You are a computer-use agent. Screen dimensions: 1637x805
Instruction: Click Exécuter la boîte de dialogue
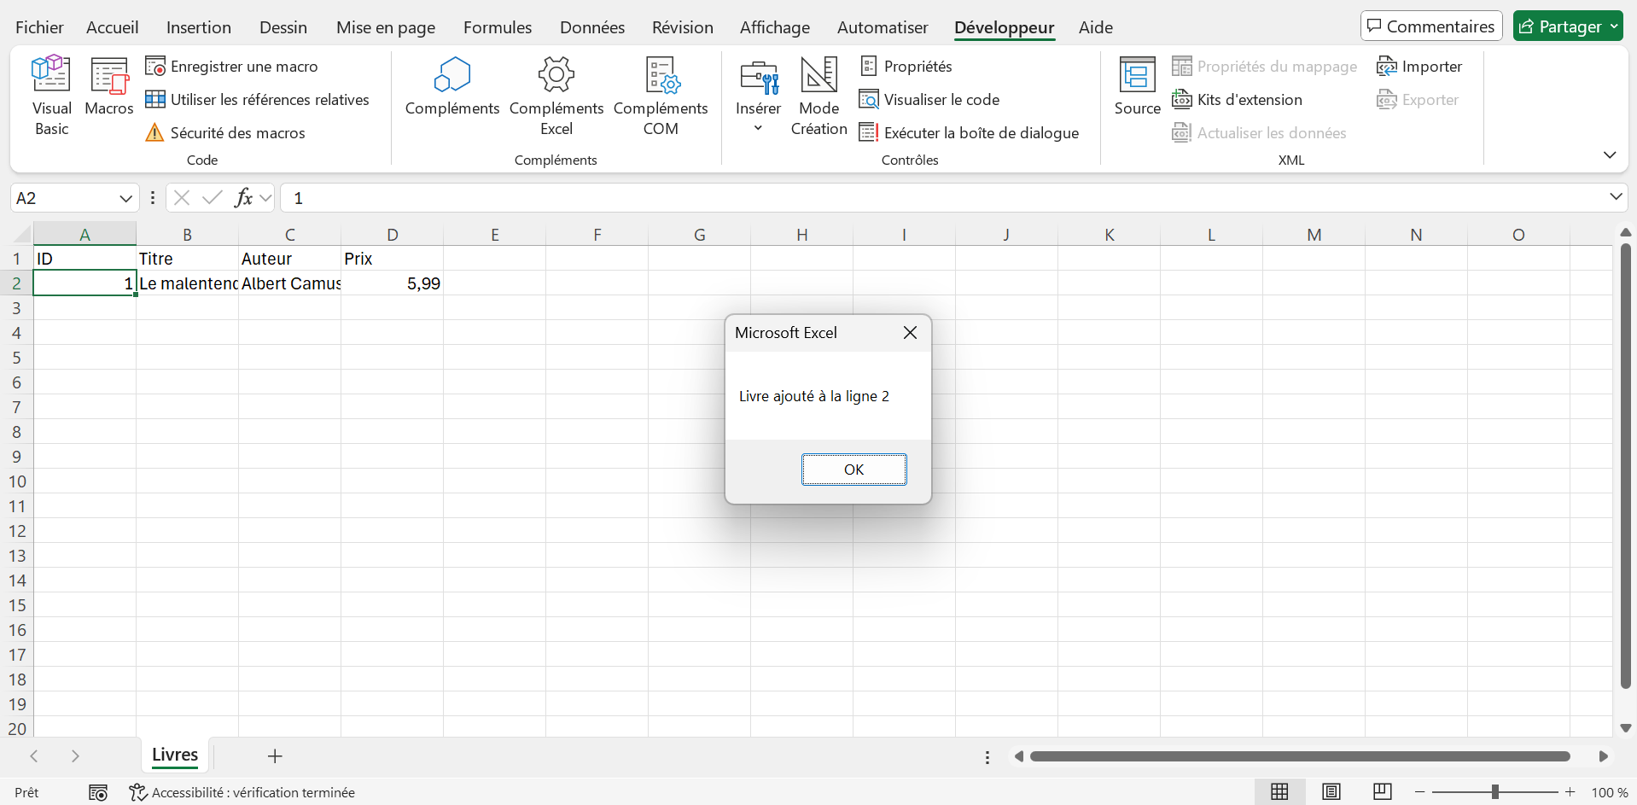coord(969,132)
